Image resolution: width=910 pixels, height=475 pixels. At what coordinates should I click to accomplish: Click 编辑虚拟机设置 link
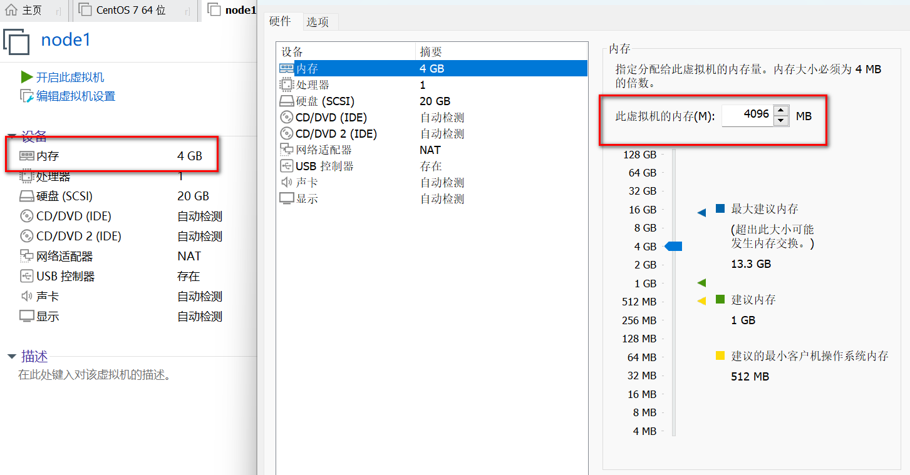[75, 96]
